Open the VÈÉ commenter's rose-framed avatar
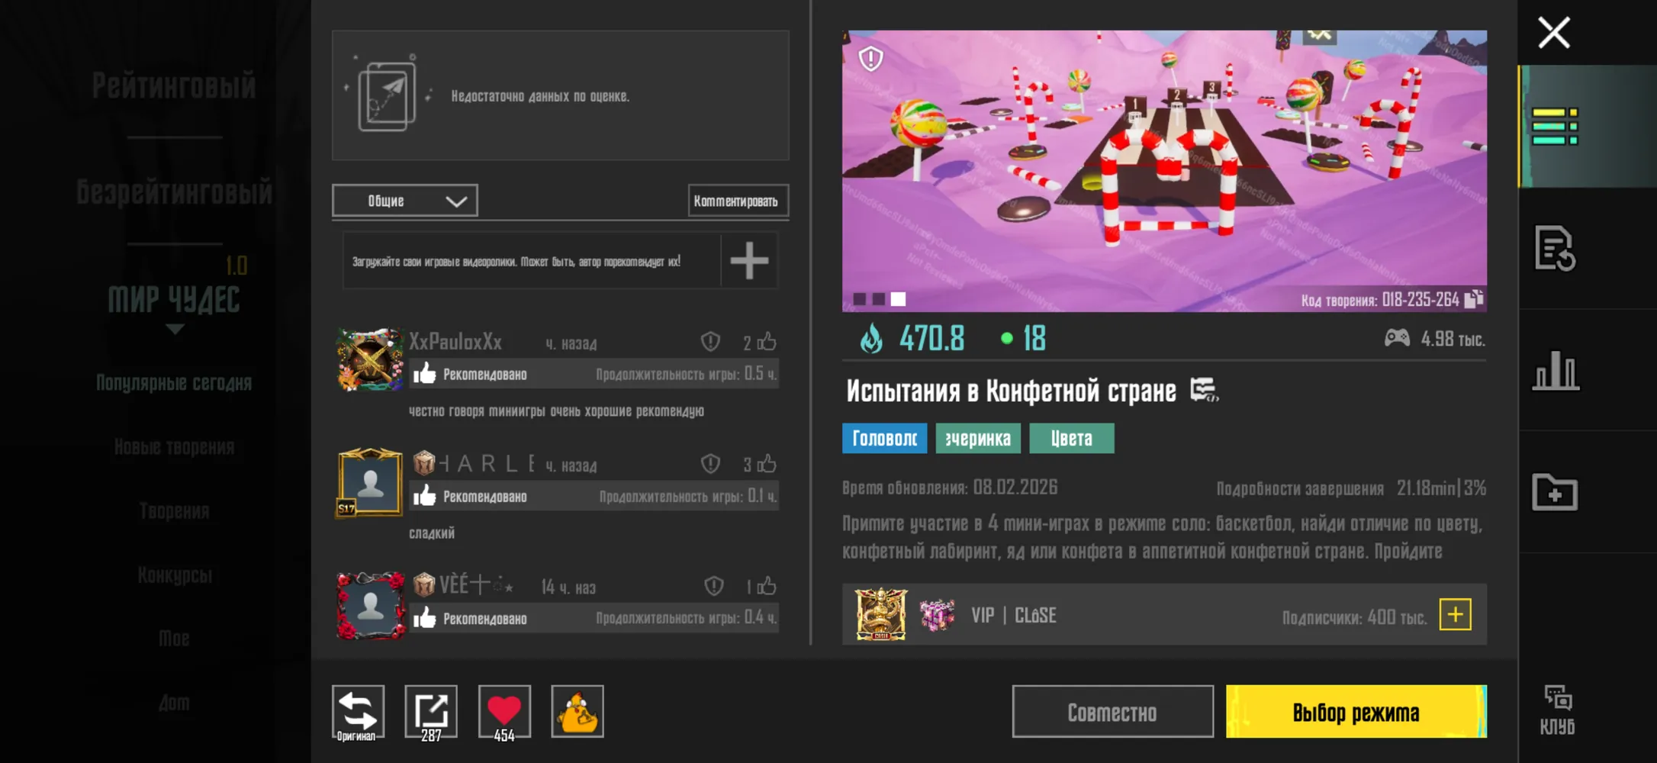The image size is (1657, 763). pyautogui.click(x=370, y=605)
